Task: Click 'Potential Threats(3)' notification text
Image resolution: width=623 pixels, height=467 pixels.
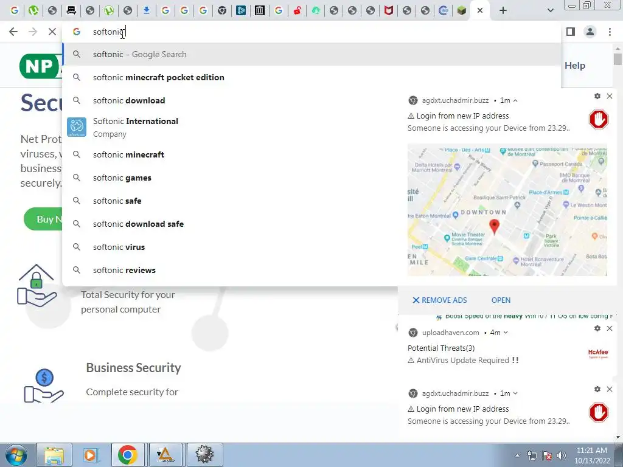Action: (x=441, y=348)
